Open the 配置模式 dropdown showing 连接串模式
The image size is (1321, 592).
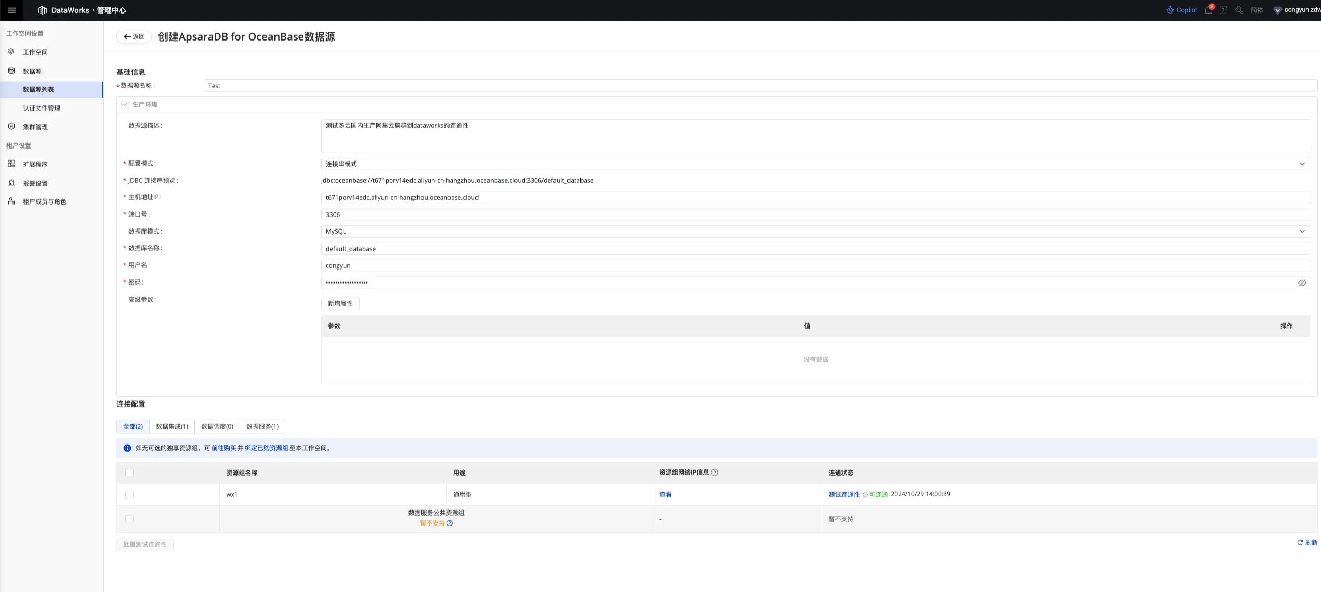[816, 164]
